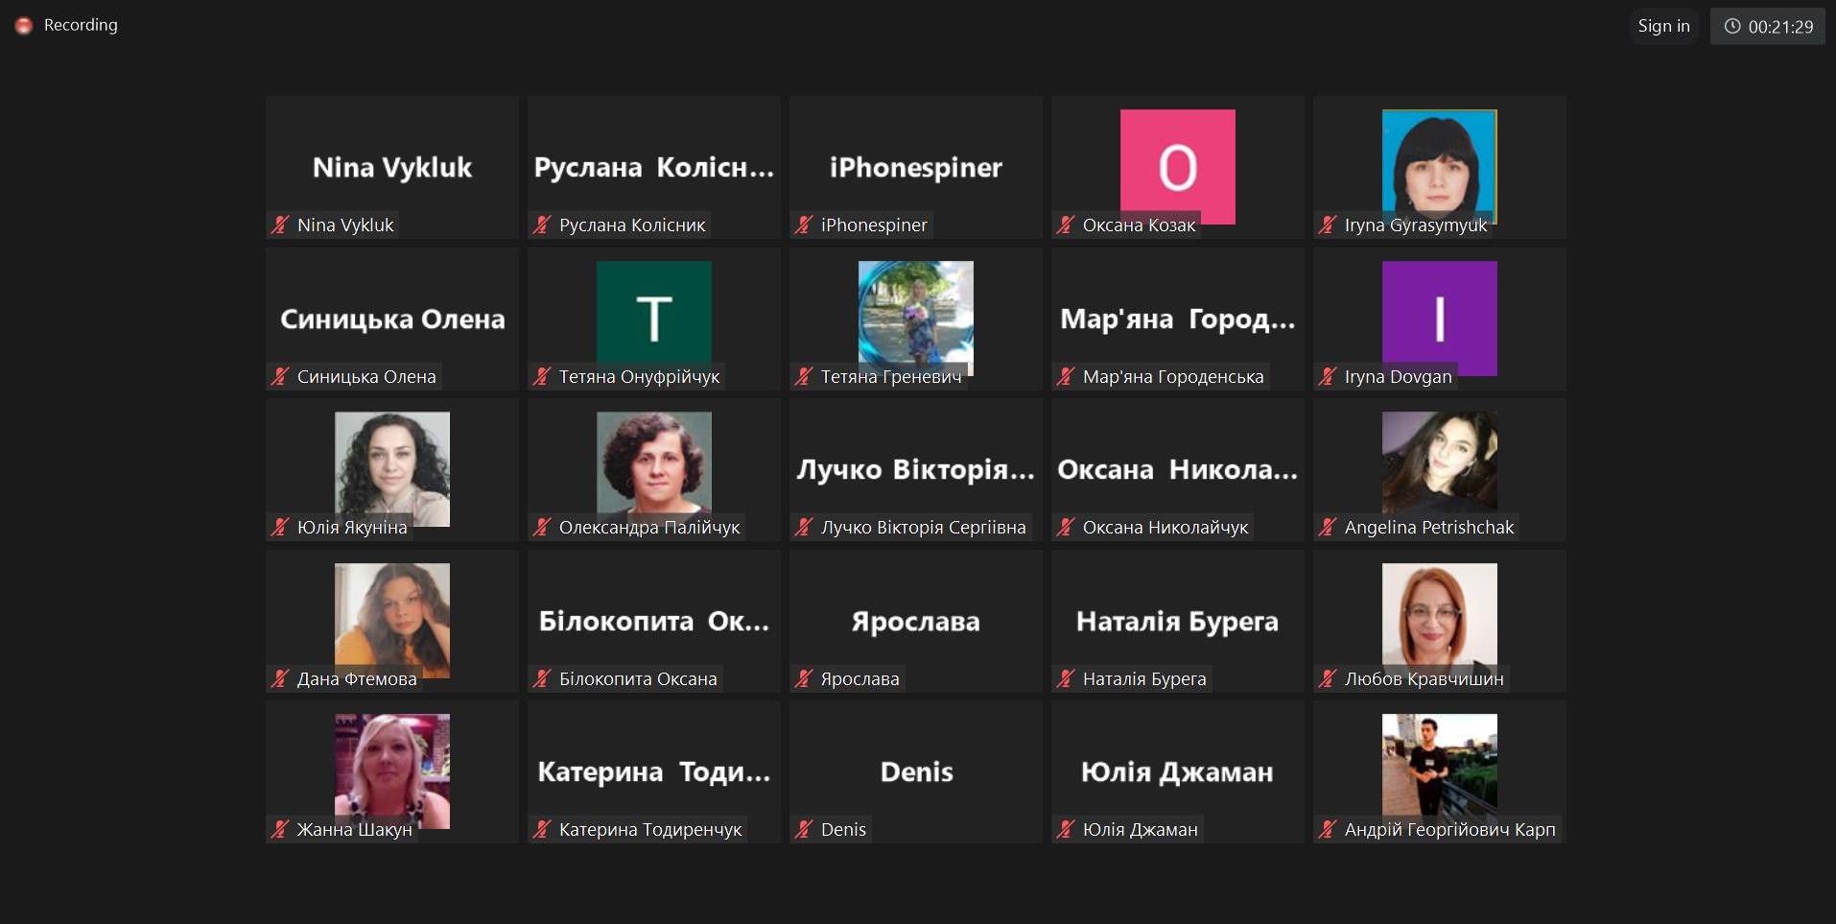Click the 00:21:29 elapsed time display
1836x924 pixels.
[1780, 27]
